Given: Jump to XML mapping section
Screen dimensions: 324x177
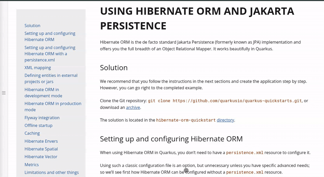Looking at the screenshot, I should 38,68.
